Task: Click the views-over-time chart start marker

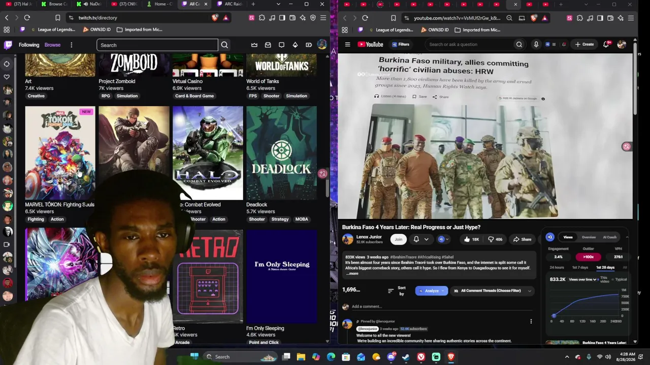Action: 554,315
